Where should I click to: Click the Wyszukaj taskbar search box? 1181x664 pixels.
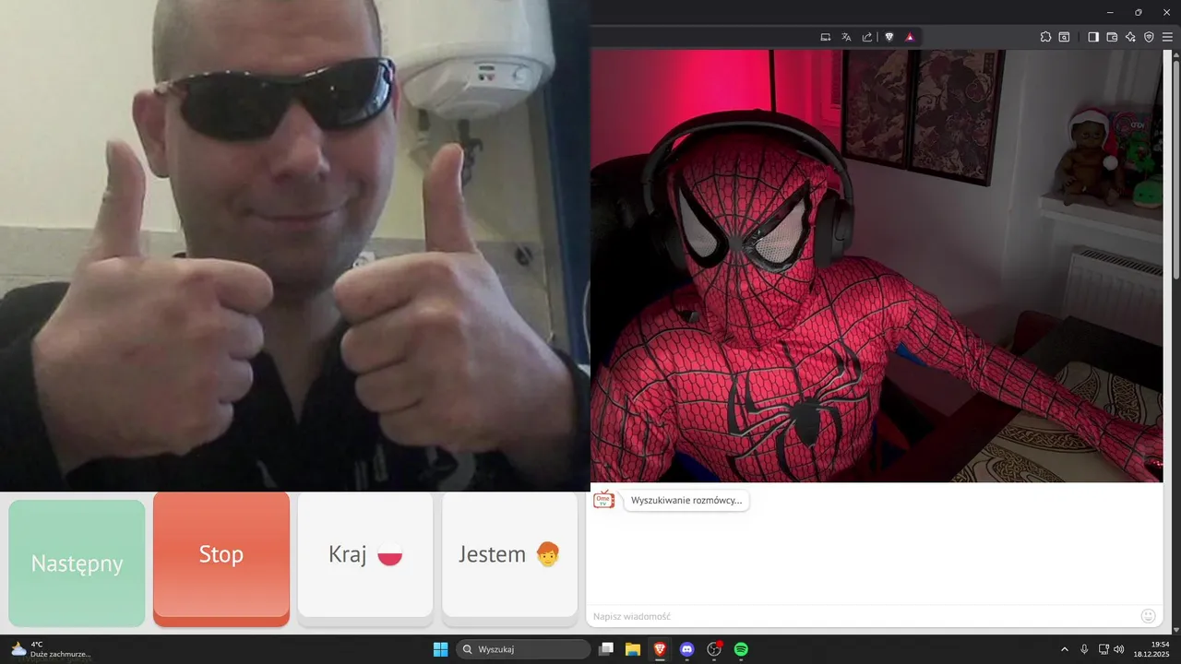(x=524, y=649)
